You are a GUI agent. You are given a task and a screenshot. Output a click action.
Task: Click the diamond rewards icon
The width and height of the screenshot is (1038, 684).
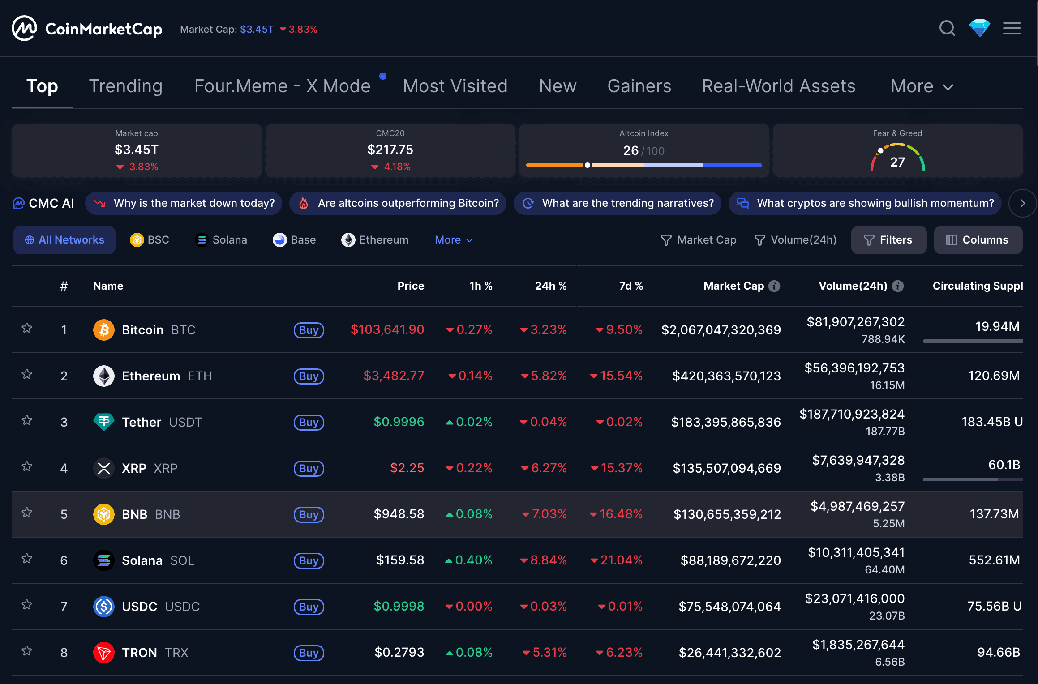(x=979, y=28)
